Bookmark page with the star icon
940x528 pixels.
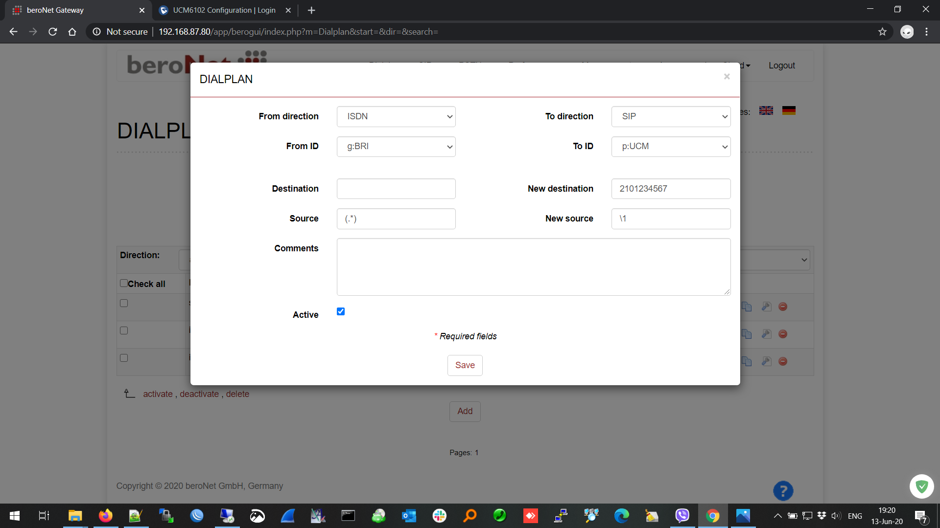tap(882, 32)
